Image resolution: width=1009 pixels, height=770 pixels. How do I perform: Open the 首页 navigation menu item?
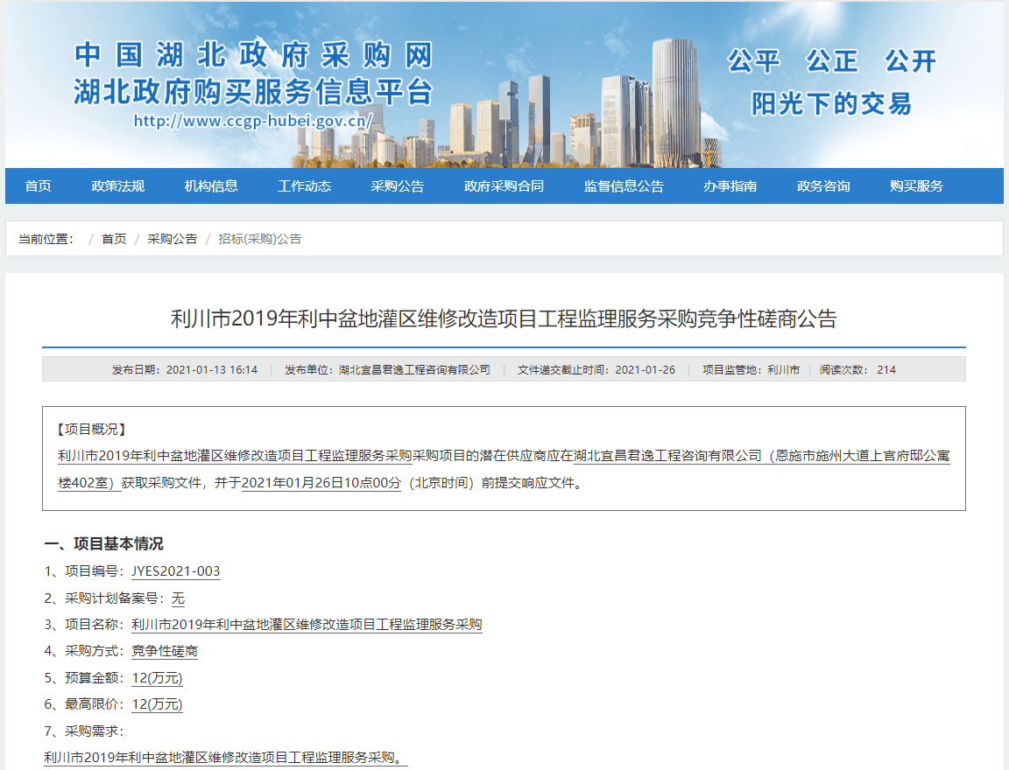(x=38, y=185)
